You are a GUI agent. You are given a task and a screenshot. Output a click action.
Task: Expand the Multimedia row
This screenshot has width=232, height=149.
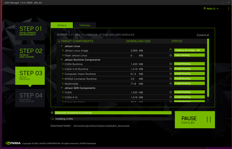pyautogui.click(x=63, y=84)
